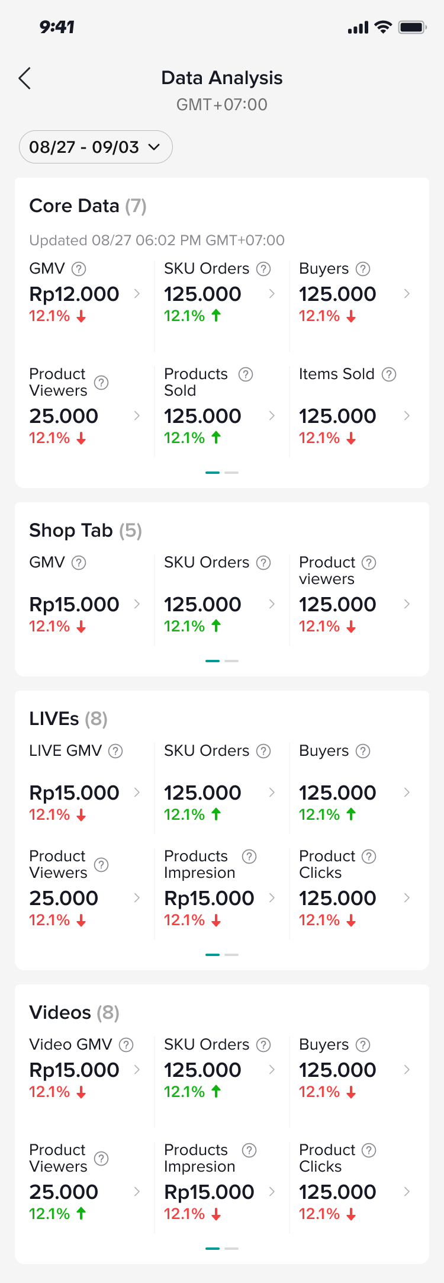Tap help icon beside Products Sold
Image resolution: width=444 pixels, height=1283 pixels.
pos(246,374)
